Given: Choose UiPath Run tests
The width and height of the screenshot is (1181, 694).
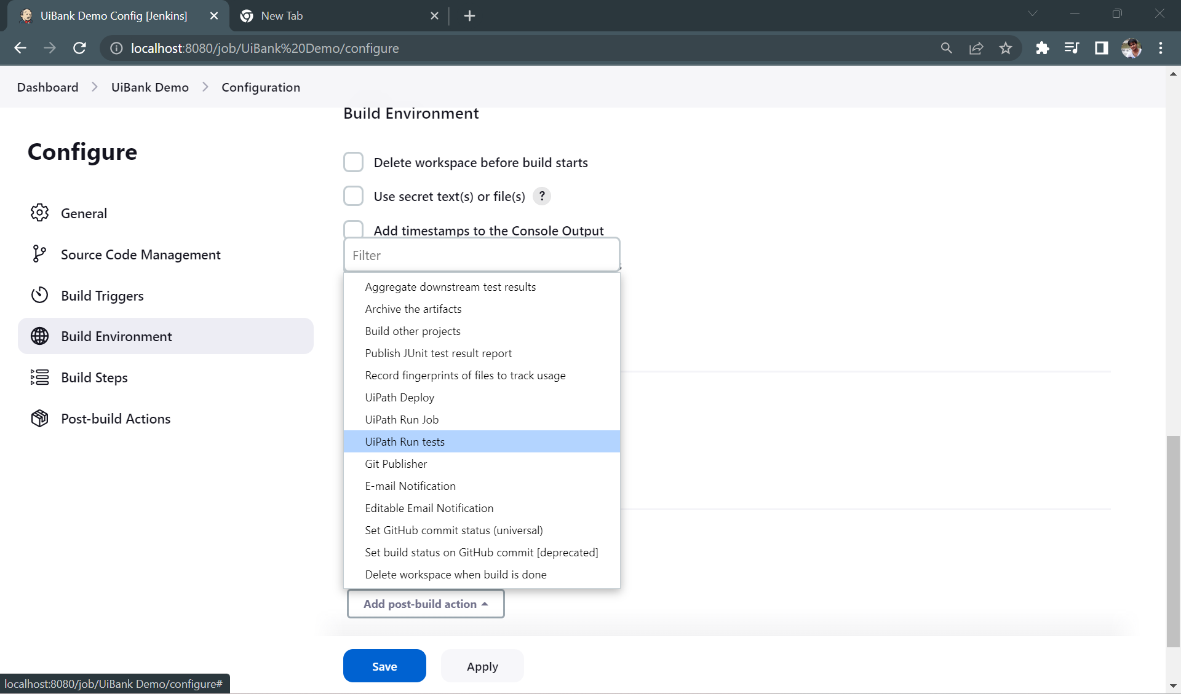Looking at the screenshot, I should coord(482,442).
